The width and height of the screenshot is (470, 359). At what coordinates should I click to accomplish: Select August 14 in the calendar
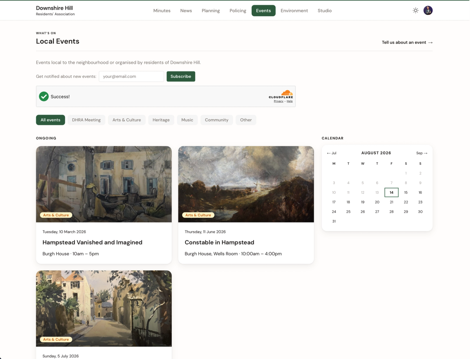(391, 193)
